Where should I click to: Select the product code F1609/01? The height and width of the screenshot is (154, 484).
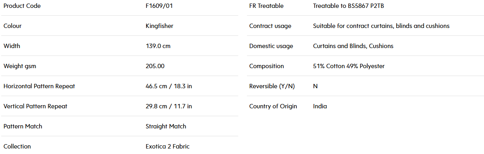pyautogui.click(x=159, y=6)
